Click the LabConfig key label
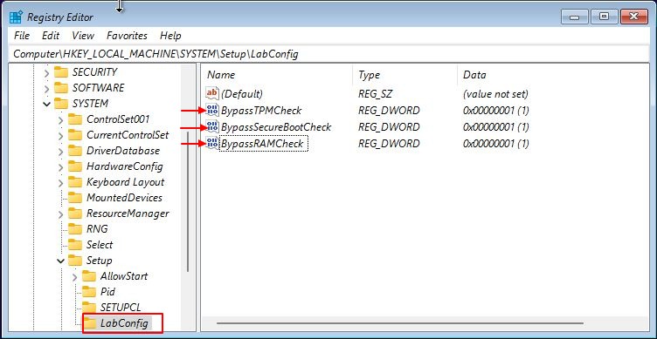This screenshot has width=657, height=339. coord(124,323)
